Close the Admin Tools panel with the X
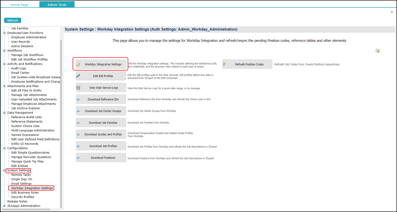 (x=392, y=12)
